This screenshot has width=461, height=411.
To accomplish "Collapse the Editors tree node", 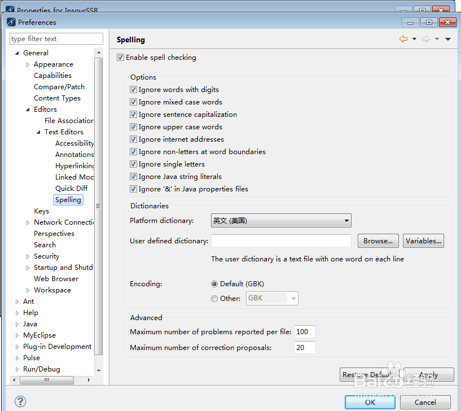I will (x=28, y=110).
